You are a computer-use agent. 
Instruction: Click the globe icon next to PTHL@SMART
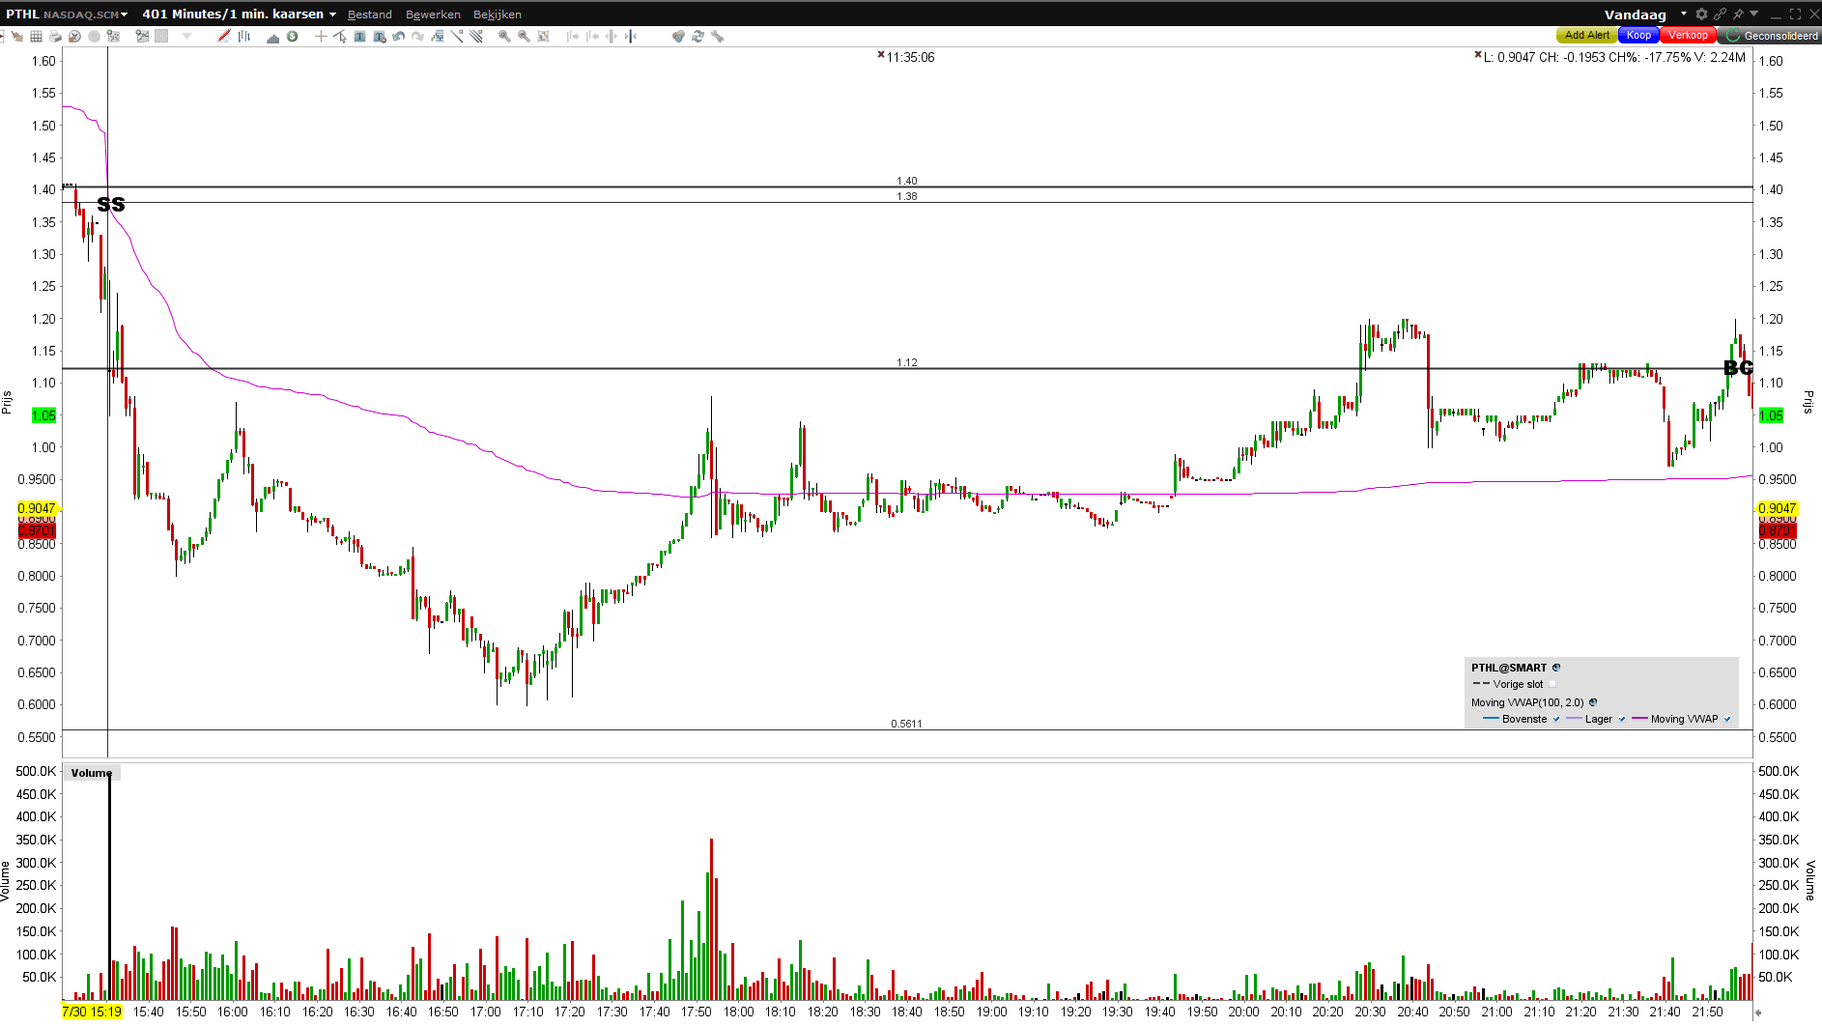coord(1556,668)
